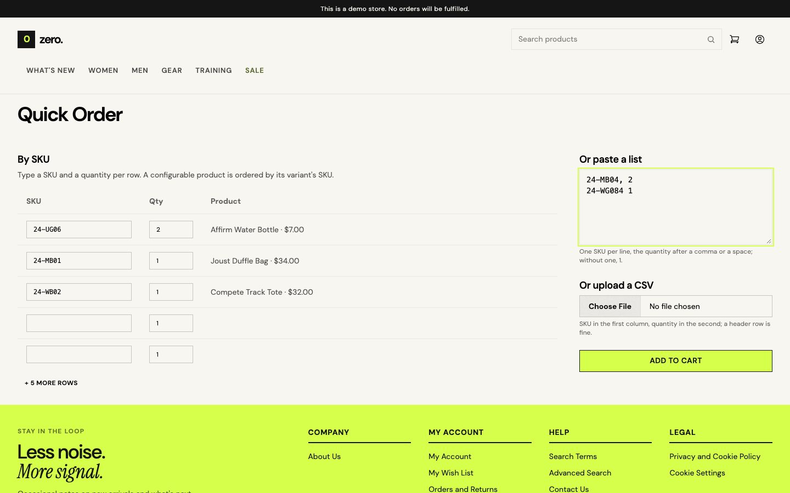Click the SKU field containing 24-UG06
Image resolution: width=790 pixels, height=493 pixels.
pyautogui.click(x=79, y=230)
